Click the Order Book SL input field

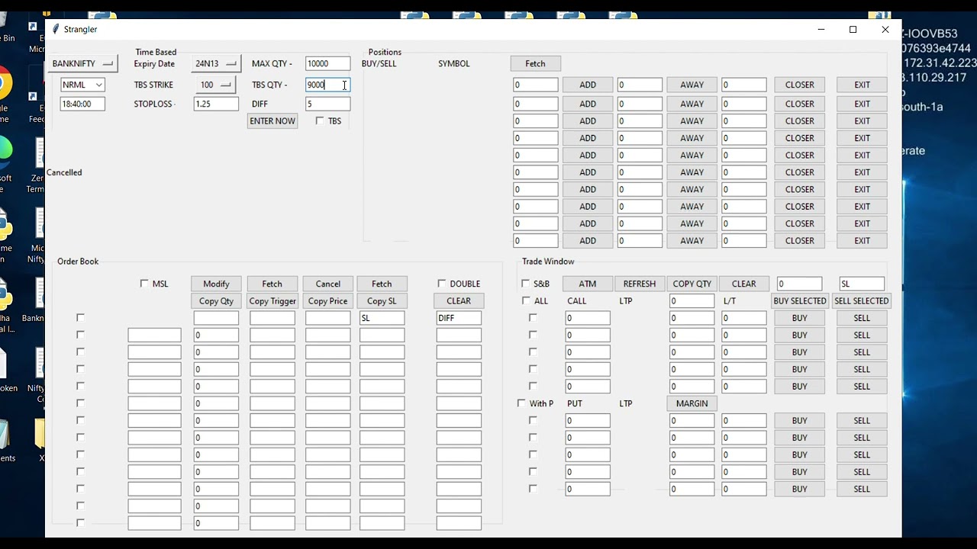point(382,318)
